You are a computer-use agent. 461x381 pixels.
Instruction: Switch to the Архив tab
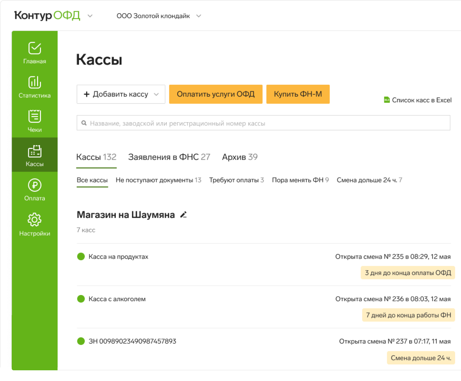click(x=240, y=157)
